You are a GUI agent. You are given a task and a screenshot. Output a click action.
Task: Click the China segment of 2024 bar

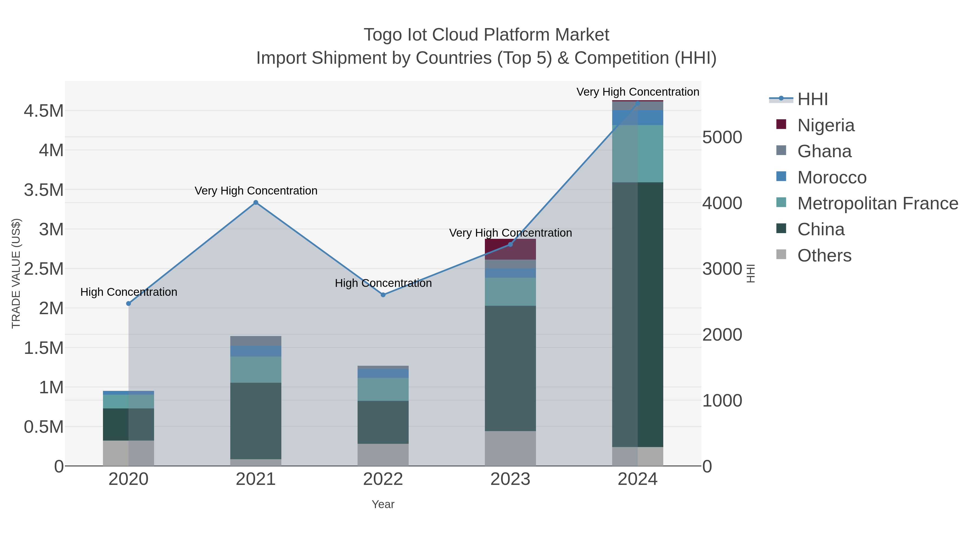click(x=638, y=315)
